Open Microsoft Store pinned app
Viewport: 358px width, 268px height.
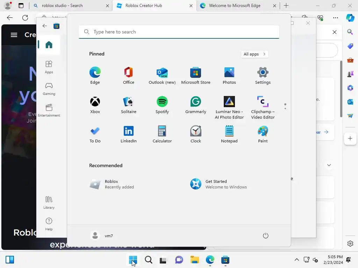tap(196, 76)
